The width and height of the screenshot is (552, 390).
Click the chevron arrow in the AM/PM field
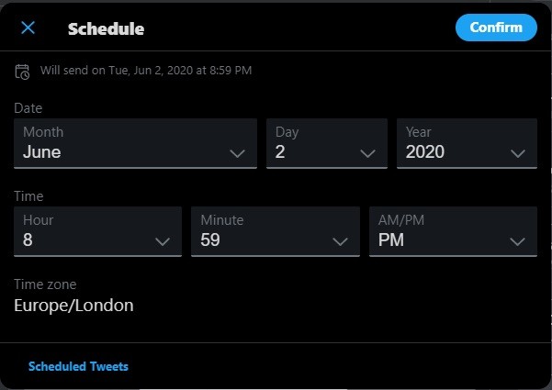coord(517,241)
